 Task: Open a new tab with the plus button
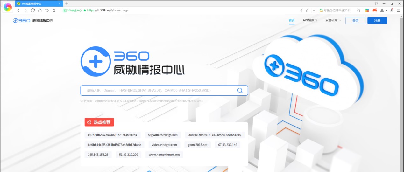[67, 3]
